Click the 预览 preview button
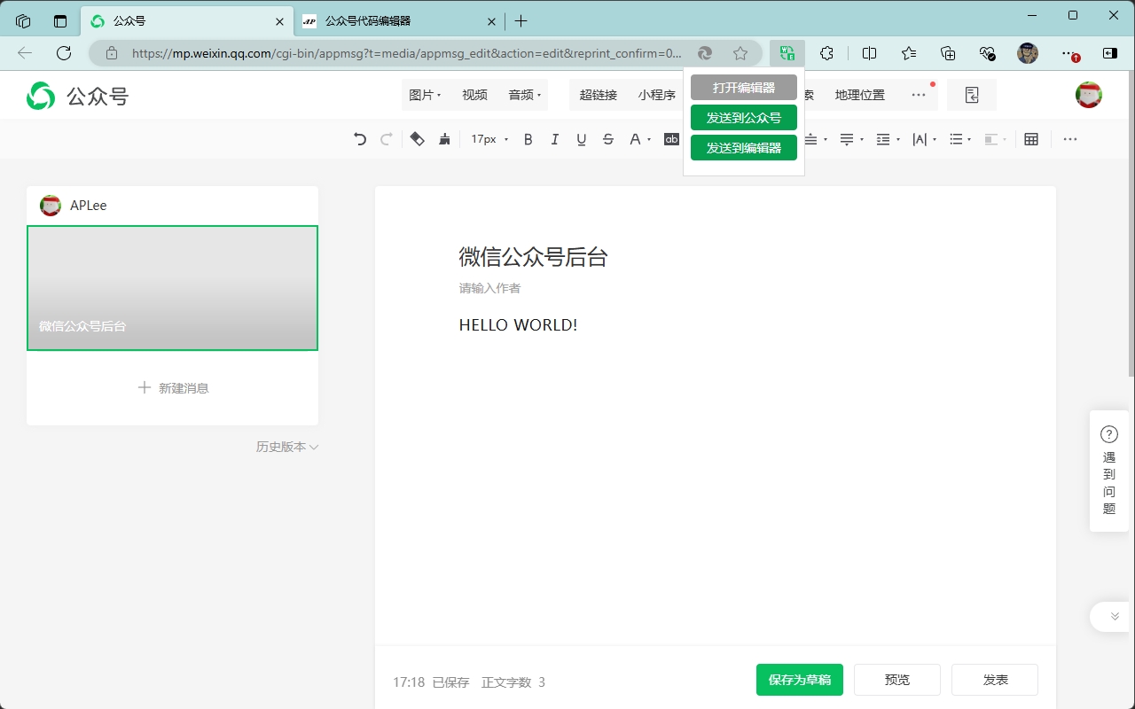 point(897,680)
